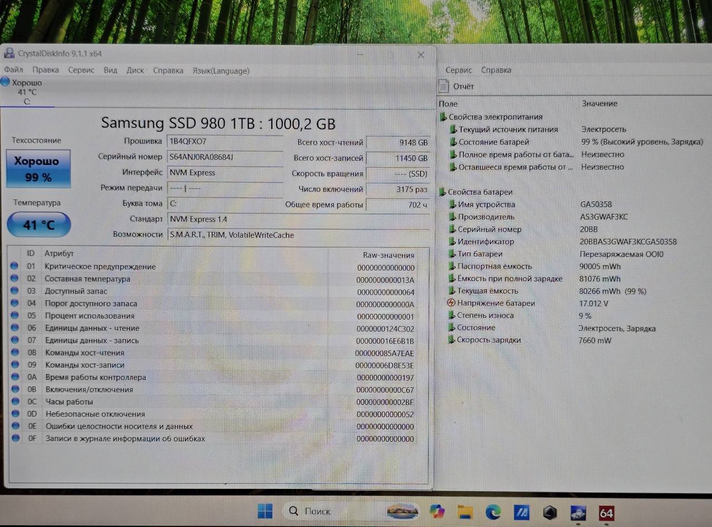Click status circle for Записи в журнале ошибок
This screenshot has height=527, width=712.
point(15,438)
